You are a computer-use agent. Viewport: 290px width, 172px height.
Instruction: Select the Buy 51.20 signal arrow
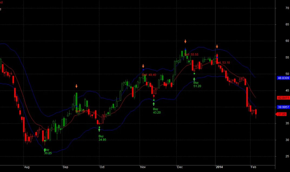pos(194,78)
